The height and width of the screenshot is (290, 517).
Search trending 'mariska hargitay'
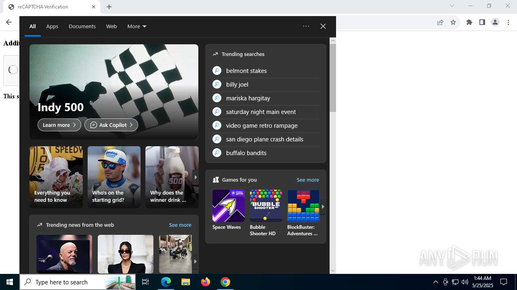(266, 98)
